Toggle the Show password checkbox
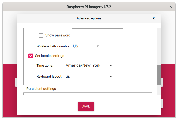This screenshot has width=178, height=120. coord(41,35)
